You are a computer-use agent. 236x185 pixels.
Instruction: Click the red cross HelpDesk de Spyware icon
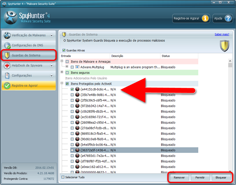7,66
